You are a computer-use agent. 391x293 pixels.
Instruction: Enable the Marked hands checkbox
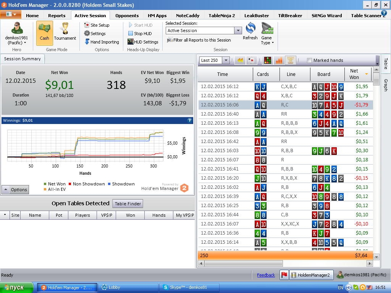pos(309,60)
